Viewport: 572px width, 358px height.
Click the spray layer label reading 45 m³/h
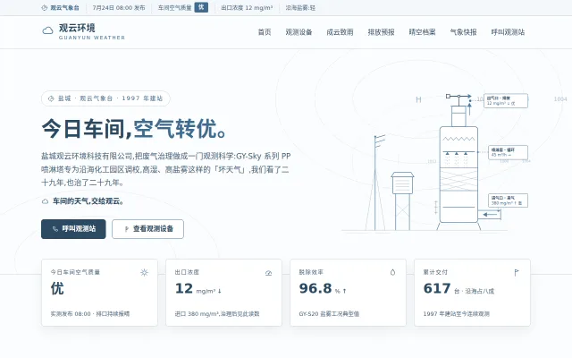click(x=509, y=152)
